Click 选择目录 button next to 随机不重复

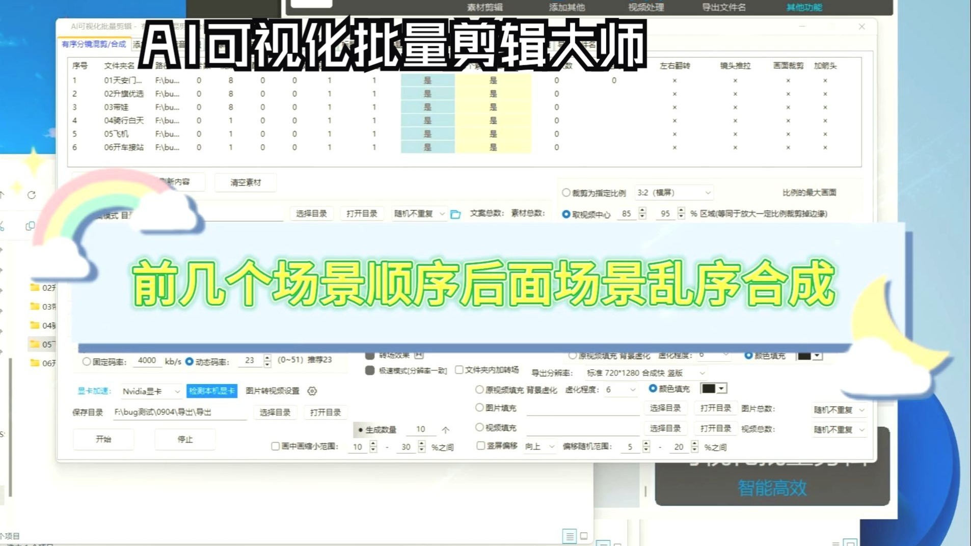pyautogui.click(x=311, y=213)
